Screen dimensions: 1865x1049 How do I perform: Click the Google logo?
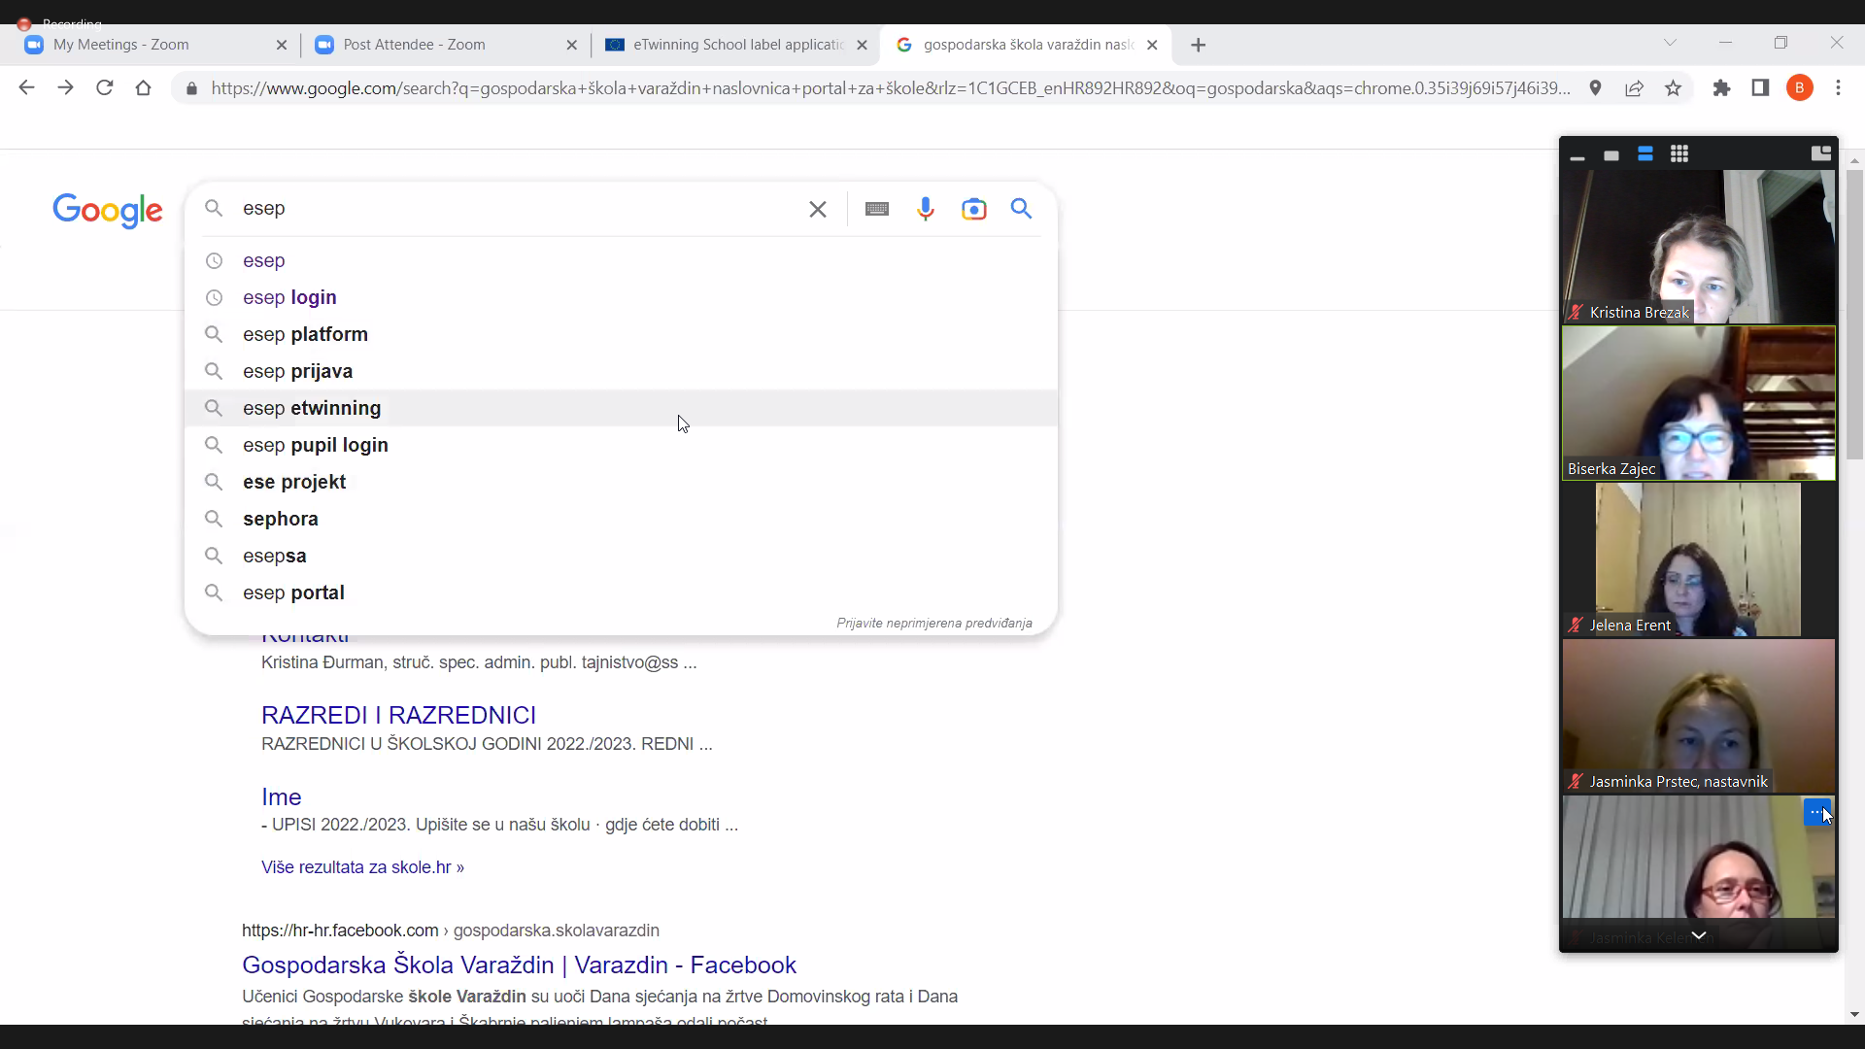coord(108,210)
